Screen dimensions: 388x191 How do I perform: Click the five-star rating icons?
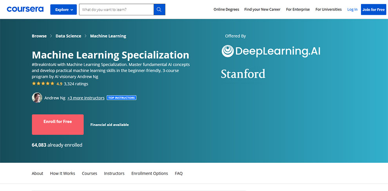coord(43,84)
